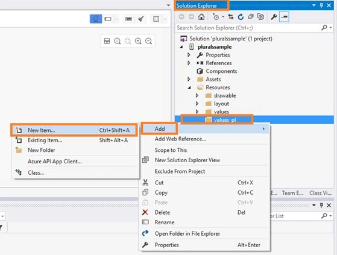Click the Show All Files icon

260,17
